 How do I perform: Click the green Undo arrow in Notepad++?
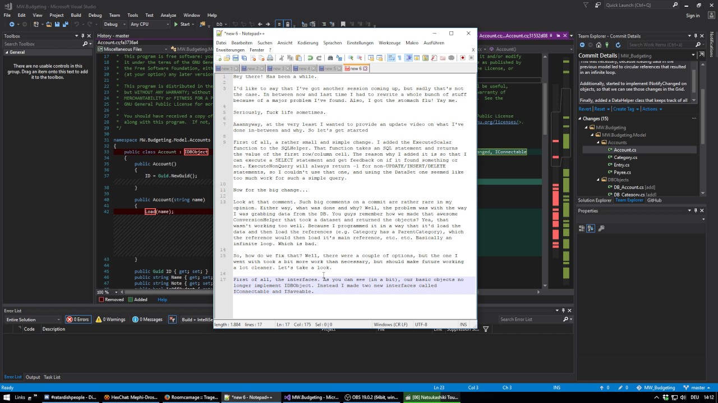pos(310,58)
